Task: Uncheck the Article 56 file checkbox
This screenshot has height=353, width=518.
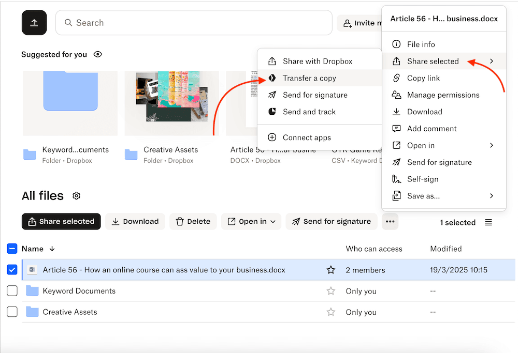Action: pos(12,270)
